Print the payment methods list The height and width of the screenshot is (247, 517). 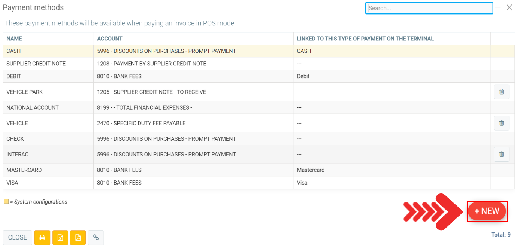[42, 237]
